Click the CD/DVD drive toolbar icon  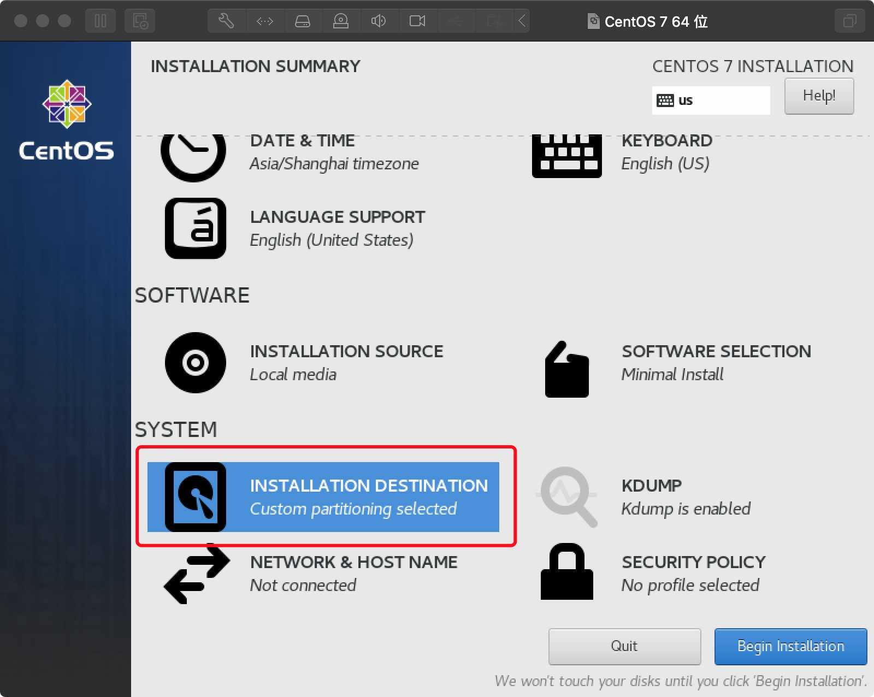point(341,21)
